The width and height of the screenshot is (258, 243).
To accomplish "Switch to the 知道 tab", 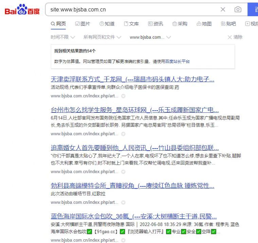I will coord(107,24).
